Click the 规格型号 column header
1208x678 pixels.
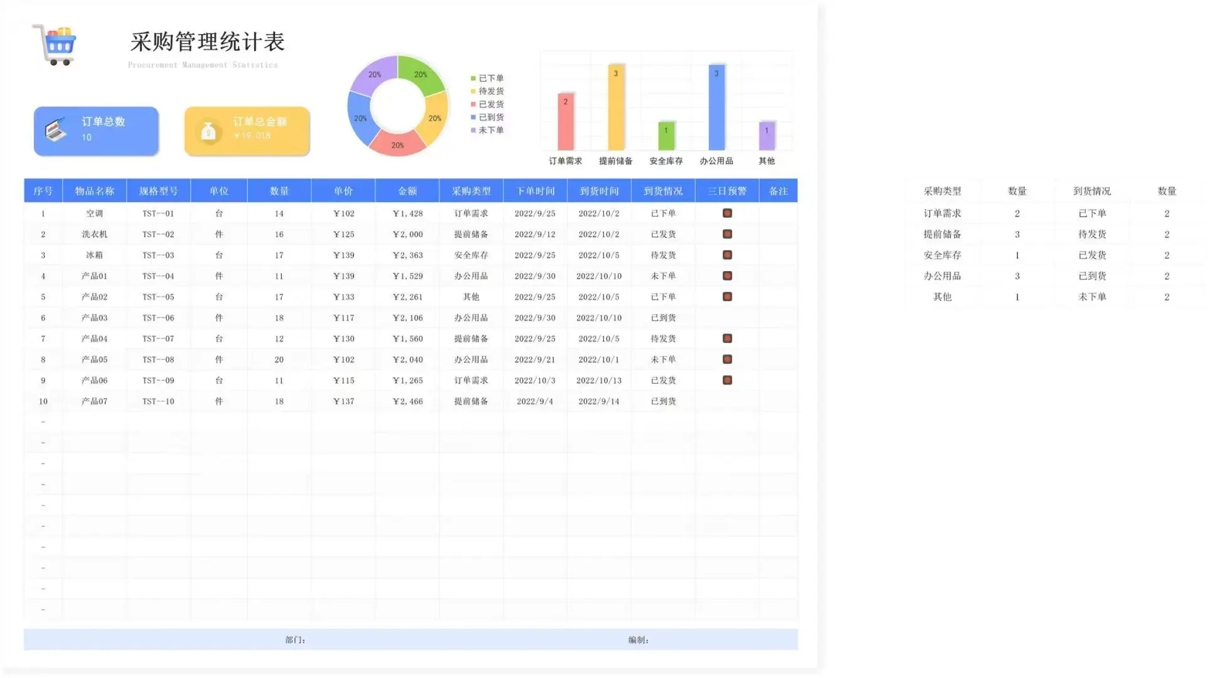[x=158, y=191]
